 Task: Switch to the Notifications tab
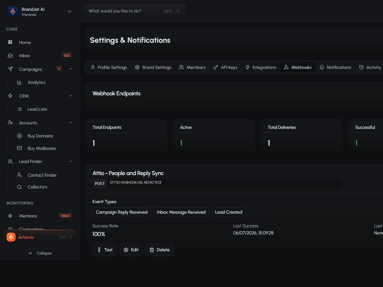pos(335,67)
